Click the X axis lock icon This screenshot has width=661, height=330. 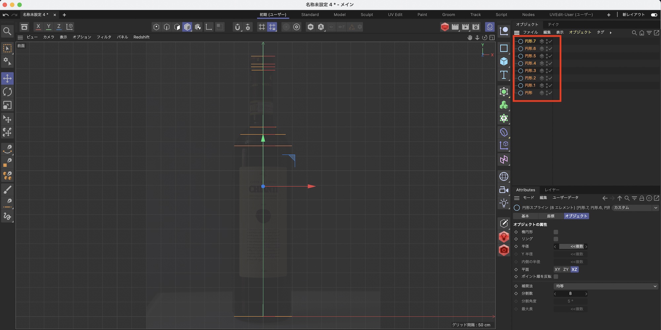[38, 27]
